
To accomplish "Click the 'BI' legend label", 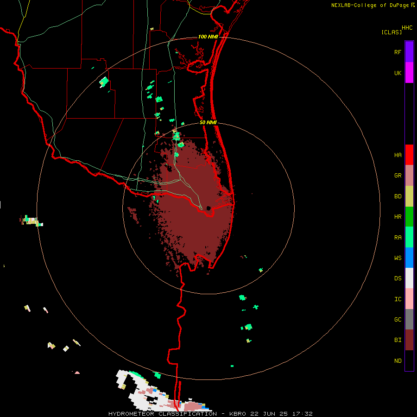I will 398,340.
